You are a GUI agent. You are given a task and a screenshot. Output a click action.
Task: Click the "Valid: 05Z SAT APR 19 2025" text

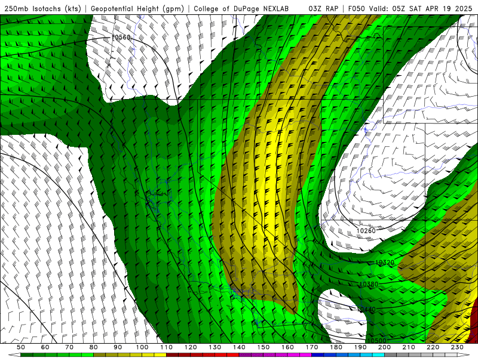421,8
